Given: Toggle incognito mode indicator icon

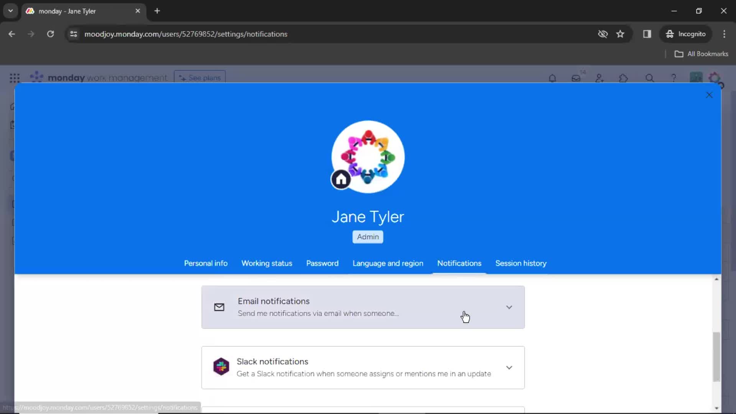Looking at the screenshot, I should [x=669, y=34].
